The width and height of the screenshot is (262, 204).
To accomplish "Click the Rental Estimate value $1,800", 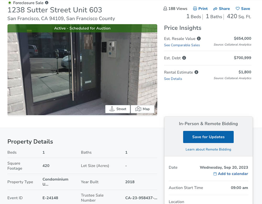I will pyautogui.click(x=245, y=72).
